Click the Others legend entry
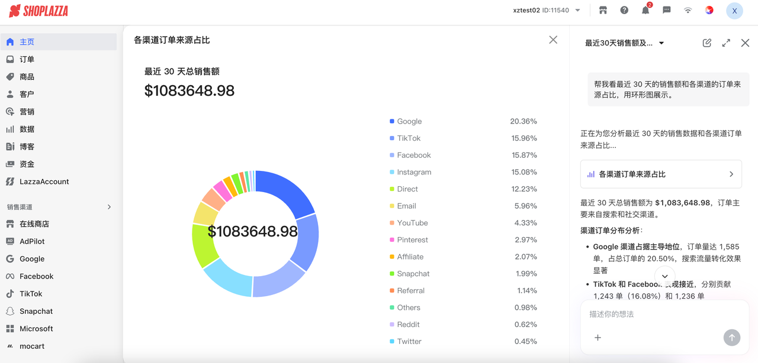The image size is (758, 363). 404,307
